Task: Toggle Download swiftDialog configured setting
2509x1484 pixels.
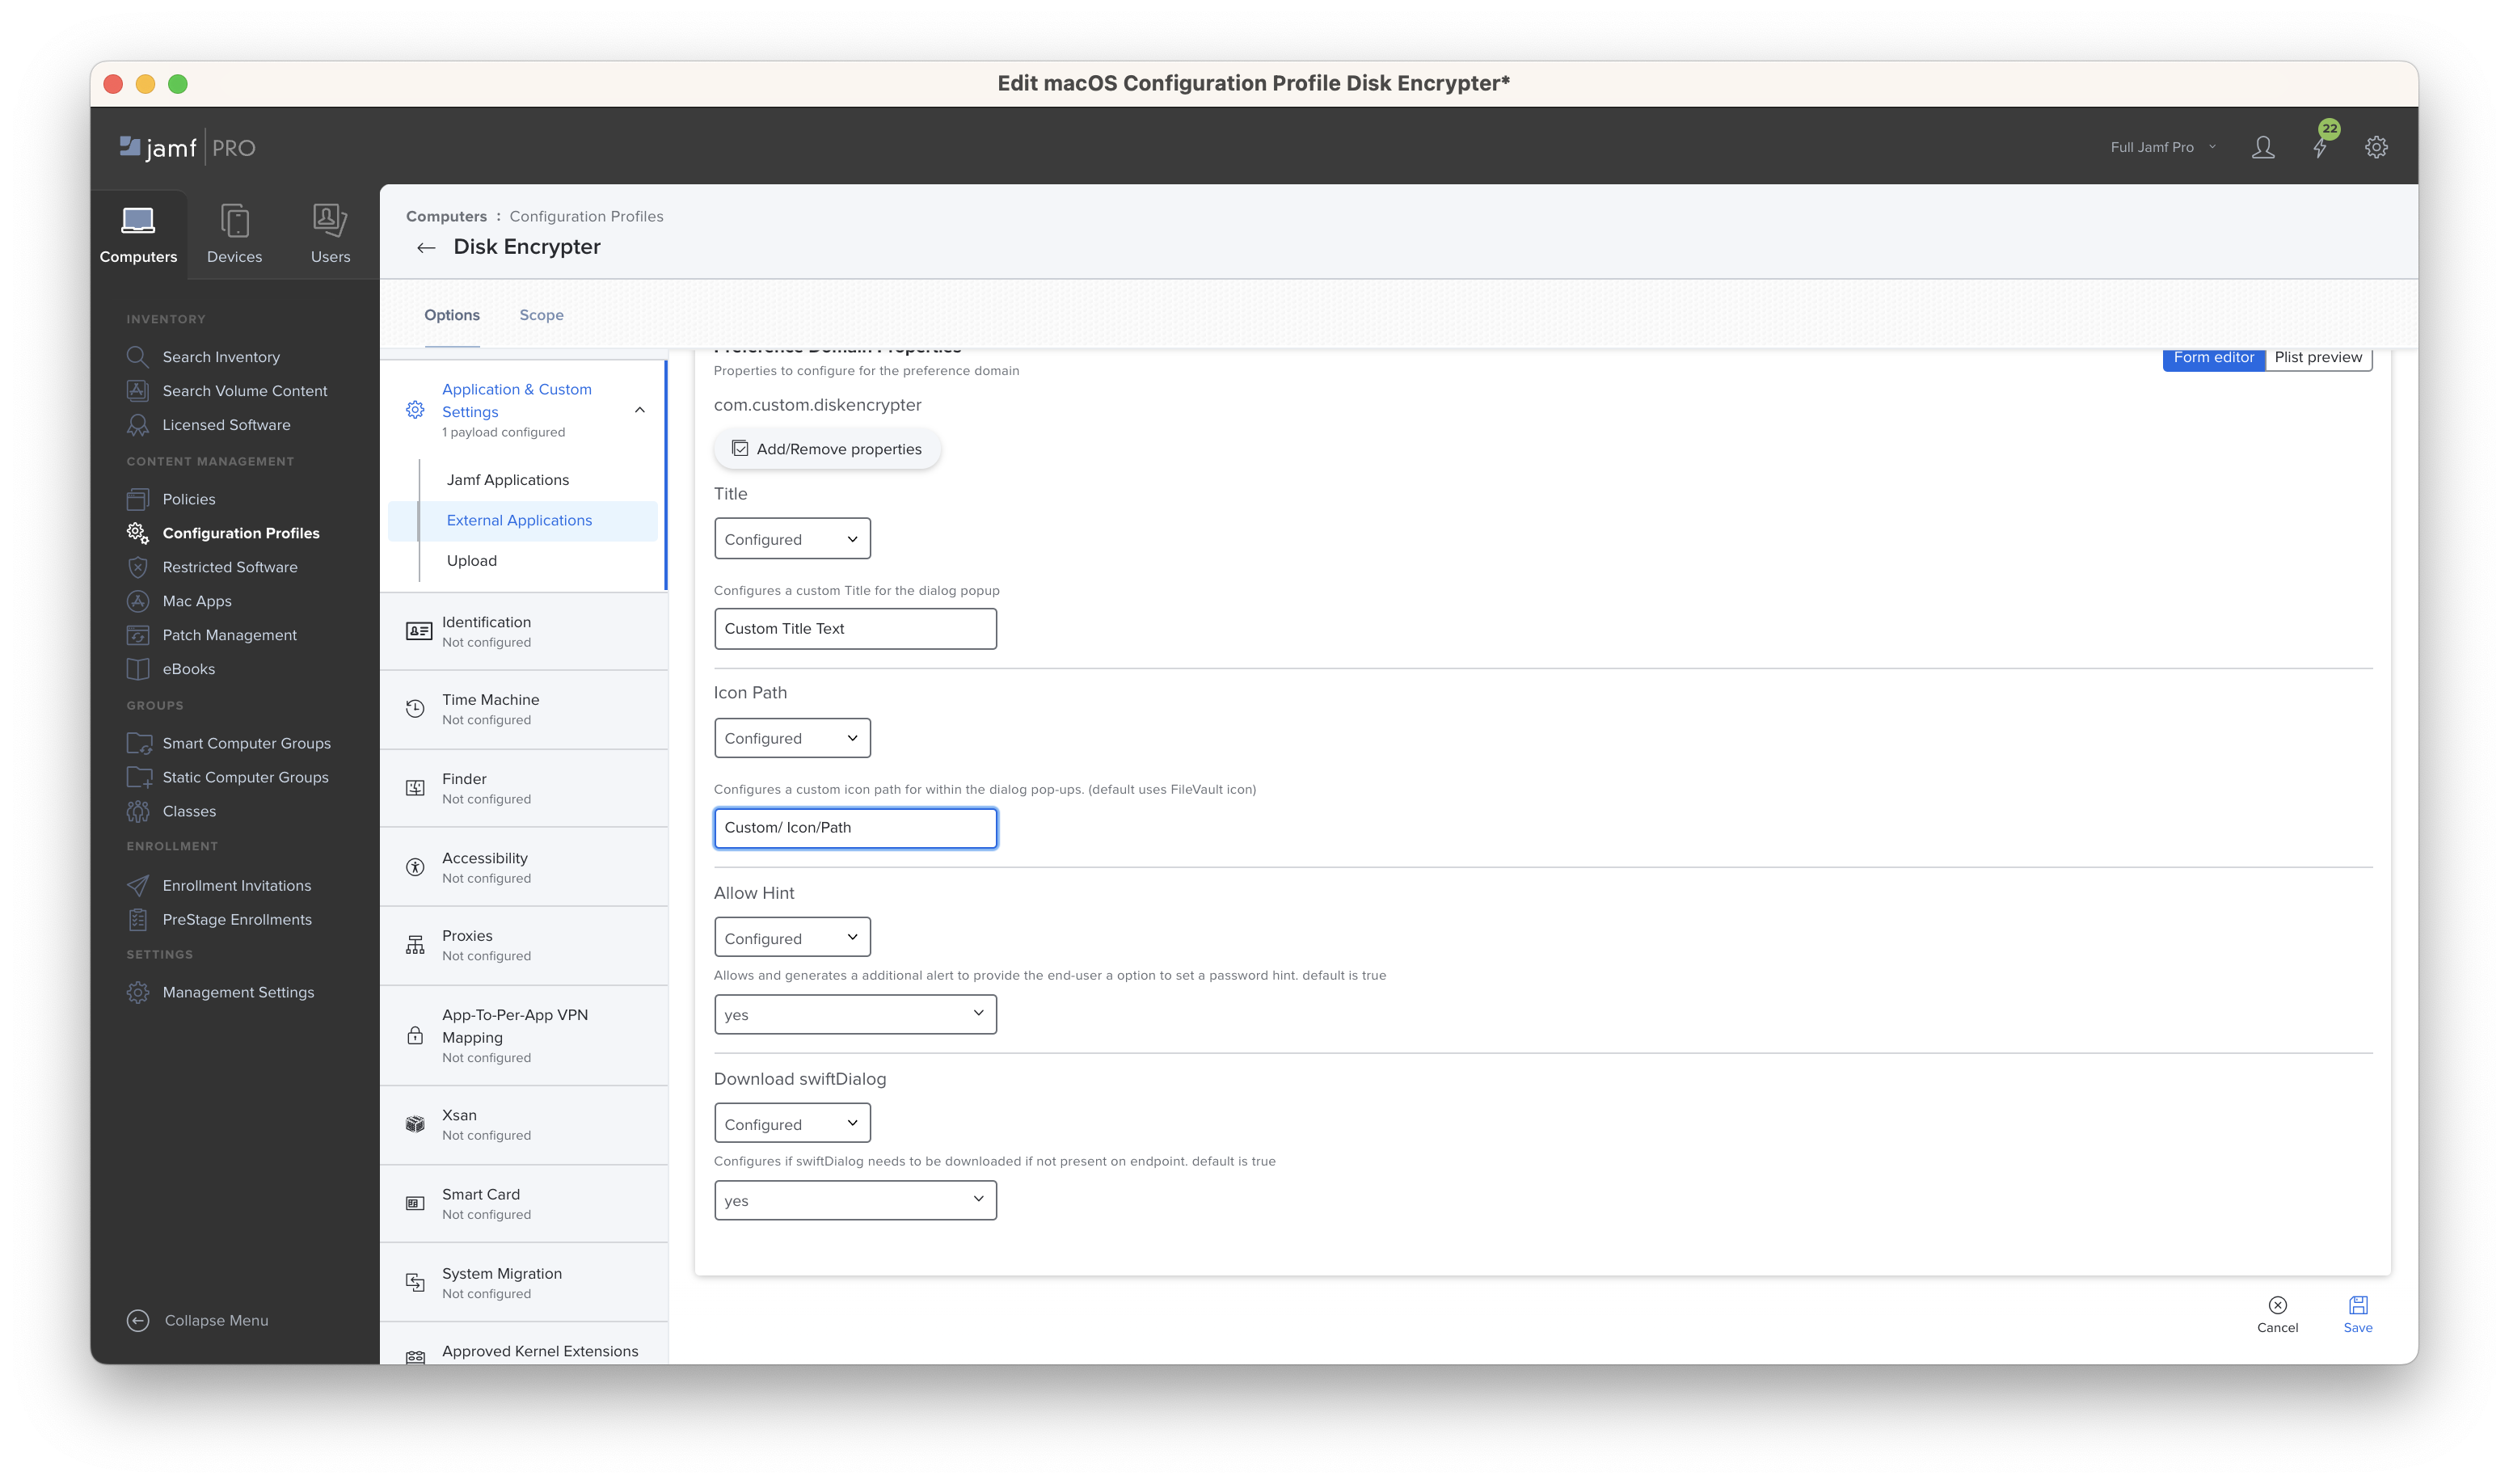Action: coord(791,1124)
